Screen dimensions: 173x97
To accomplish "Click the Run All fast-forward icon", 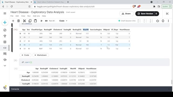I will (x=46, y=21).
